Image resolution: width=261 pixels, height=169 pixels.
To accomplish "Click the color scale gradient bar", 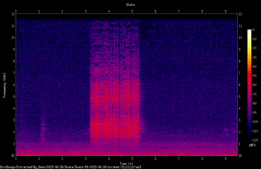I will point(249,85).
